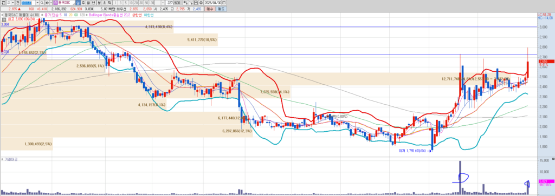Select monthly (월) chart period
Image resolution: width=555 pixels, height=196 pixels.
point(88,3)
